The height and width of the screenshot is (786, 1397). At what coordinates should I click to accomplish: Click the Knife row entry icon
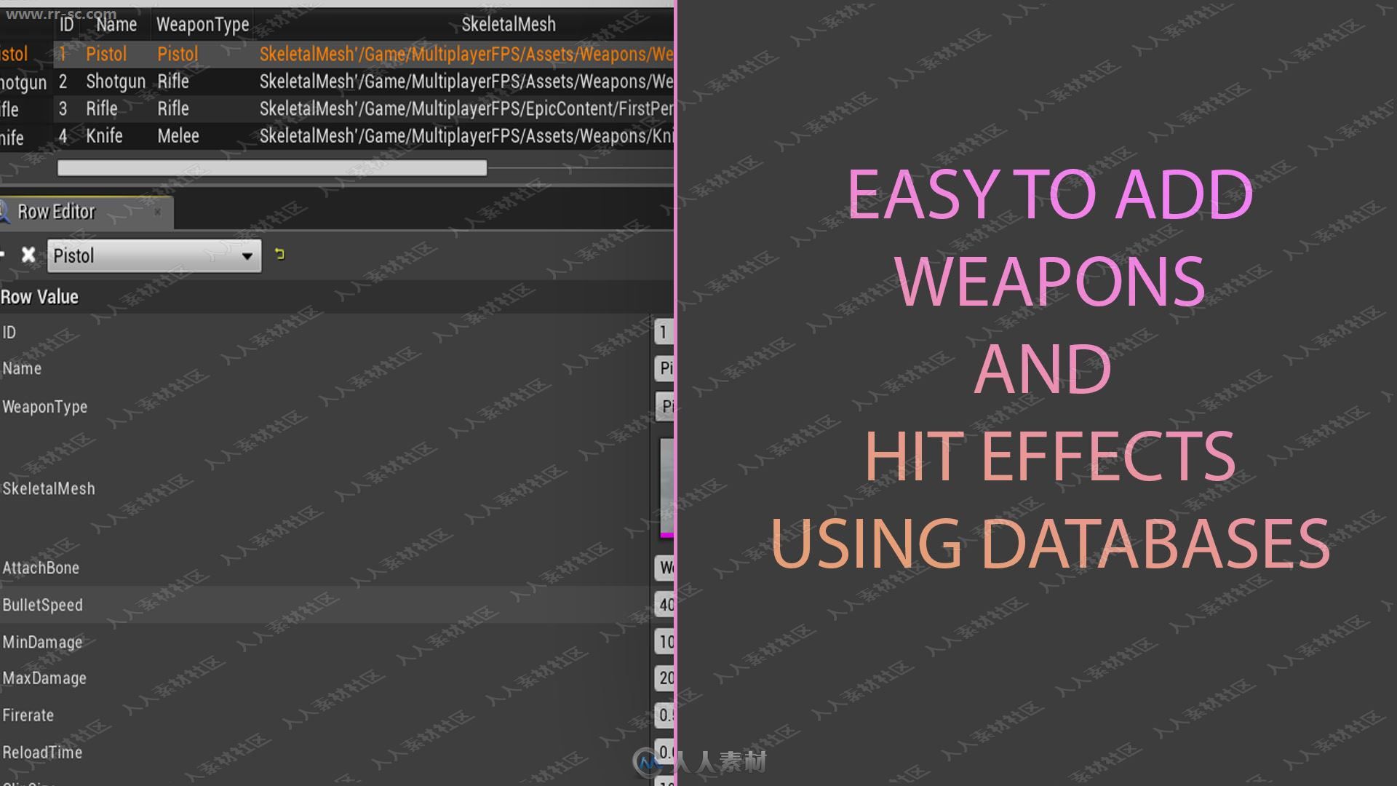[13, 135]
